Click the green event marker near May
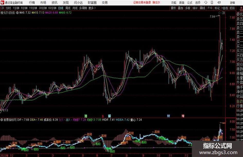 click(x=86, y=116)
